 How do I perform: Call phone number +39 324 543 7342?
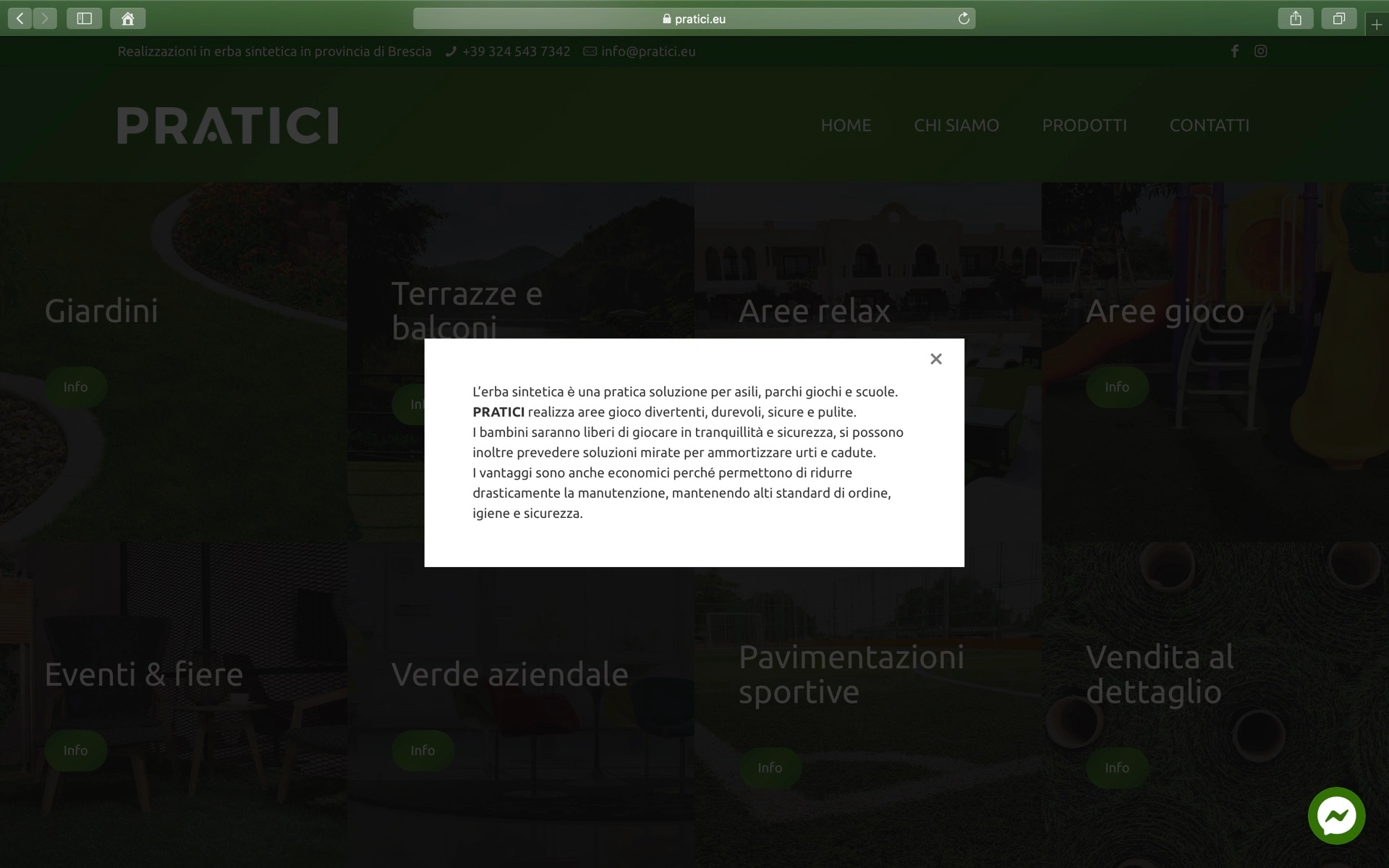(x=516, y=51)
